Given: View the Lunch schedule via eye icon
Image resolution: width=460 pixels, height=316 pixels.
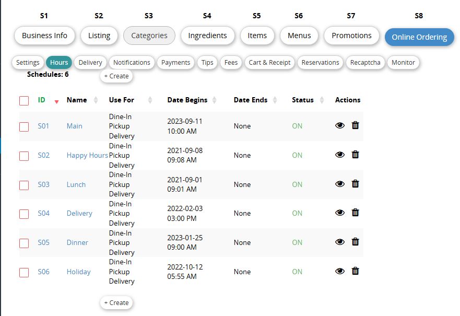Looking at the screenshot, I should click(x=340, y=184).
